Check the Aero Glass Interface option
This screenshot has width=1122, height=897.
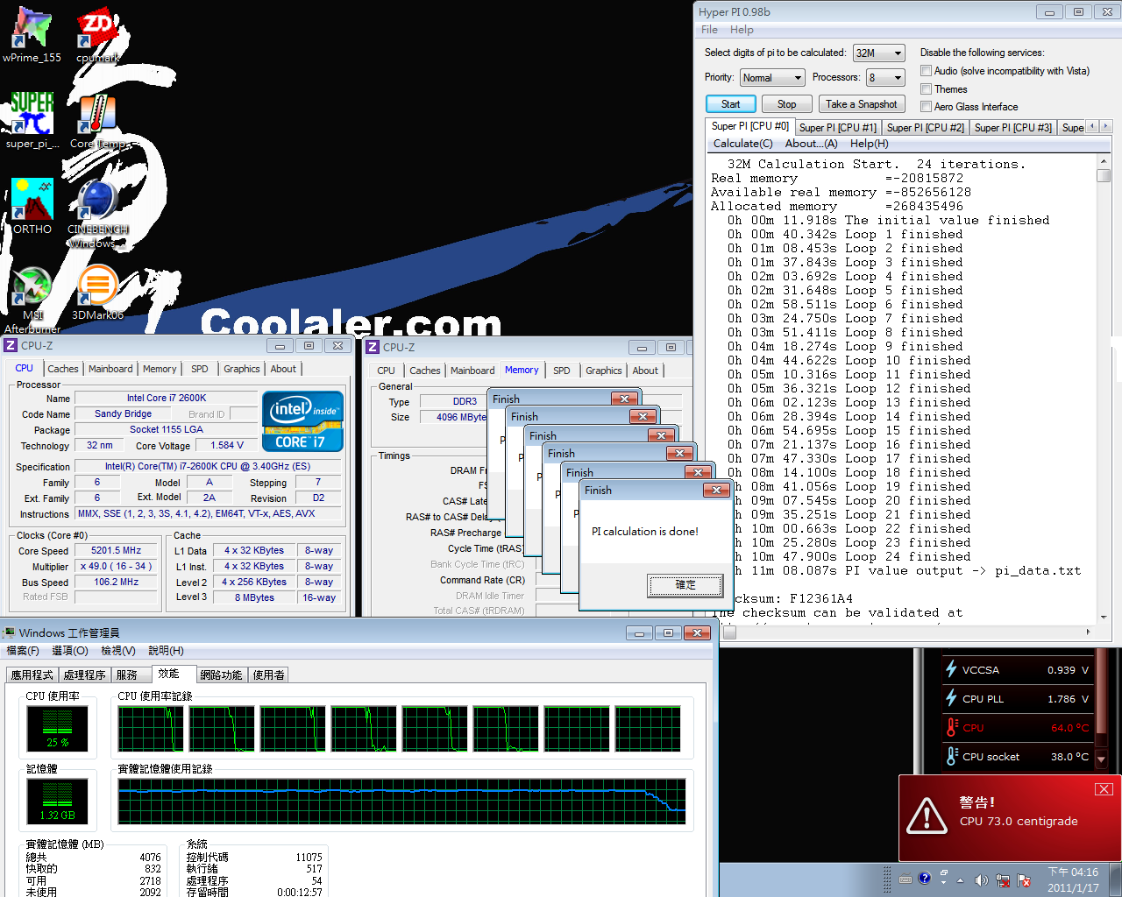[926, 107]
